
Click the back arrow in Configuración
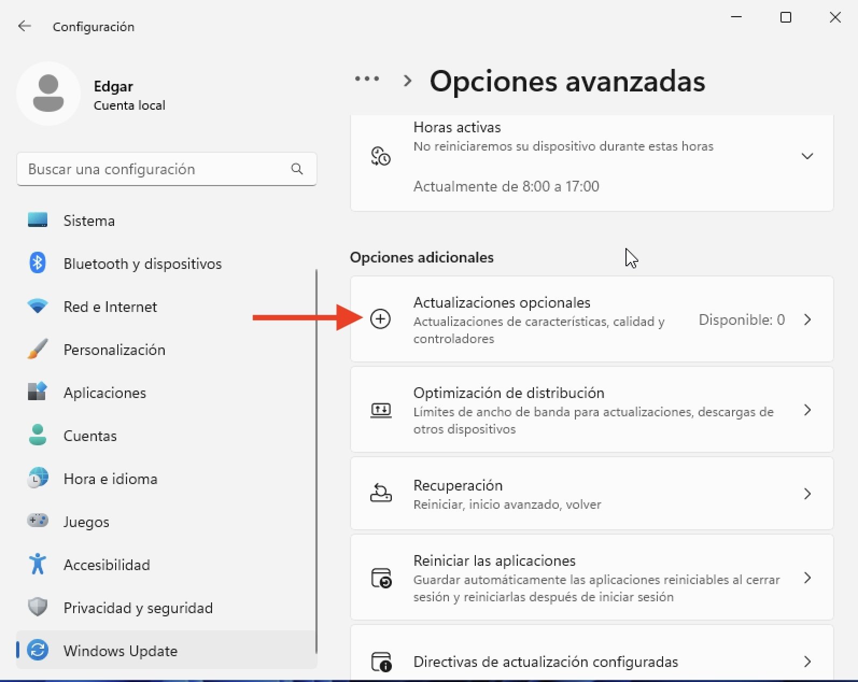(x=24, y=26)
